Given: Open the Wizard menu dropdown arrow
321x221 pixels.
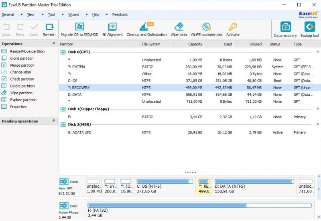Looking at the screenshot, I should click(x=87, y=14).
